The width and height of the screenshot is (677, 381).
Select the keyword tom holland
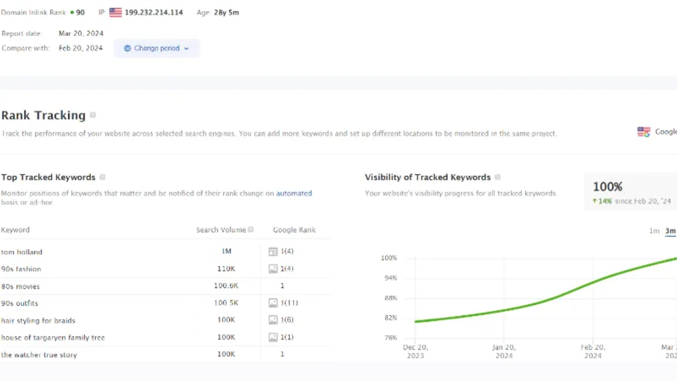click(22, 252)
